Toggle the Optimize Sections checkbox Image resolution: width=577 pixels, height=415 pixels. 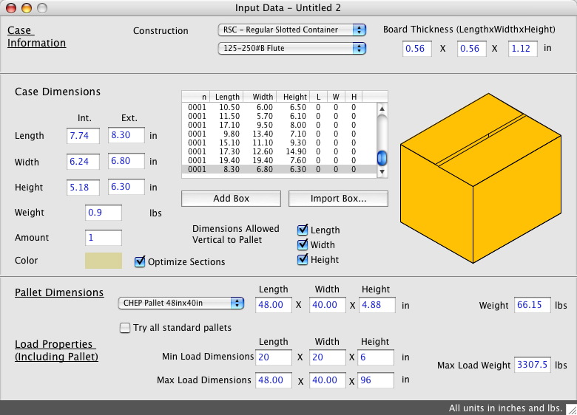tap(140, 261)
